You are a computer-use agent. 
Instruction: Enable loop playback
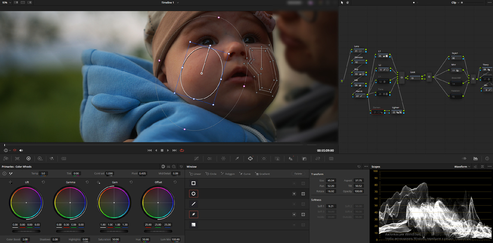[x=182, y=150]
